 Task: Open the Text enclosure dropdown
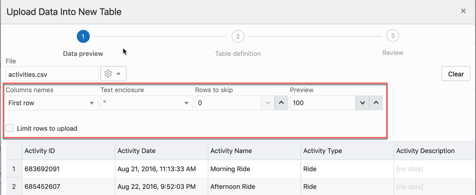click(147, 103)
